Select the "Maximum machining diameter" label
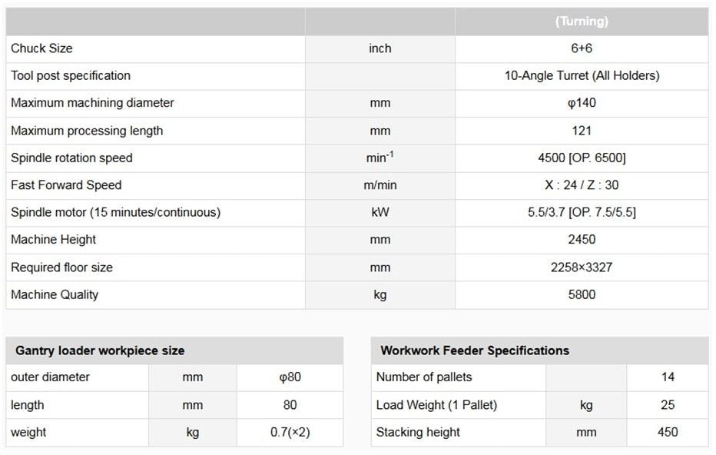Viewport: 716px width, 455px height. (92, 103)
